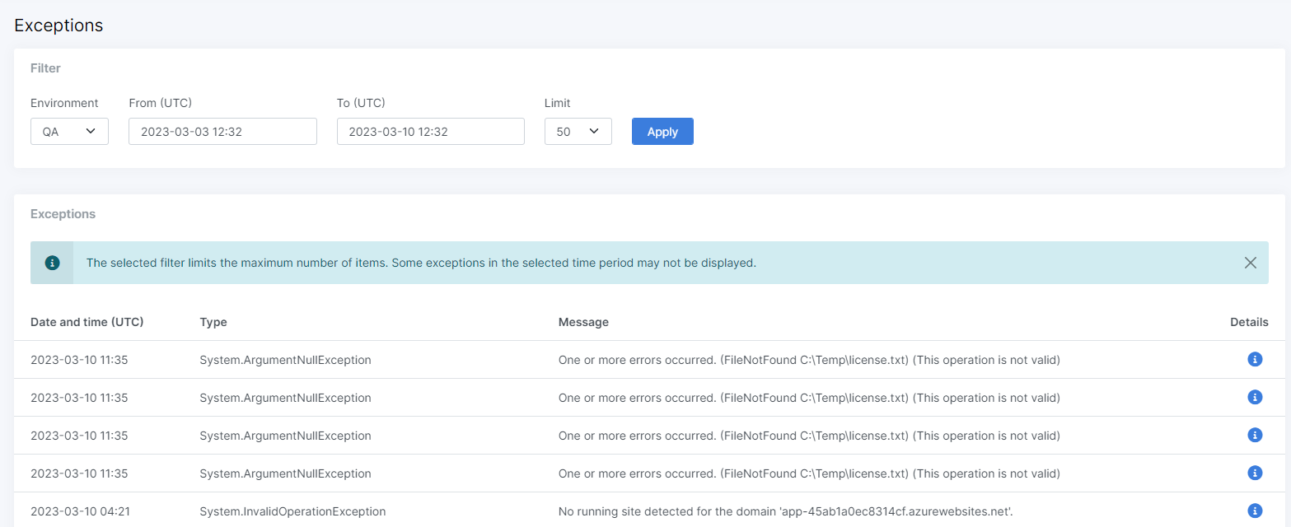Image resolution: width=1291 pixels, height=527 pixels.
Task: Click the Exceptions page heading
Action: [x=58, y=26]
